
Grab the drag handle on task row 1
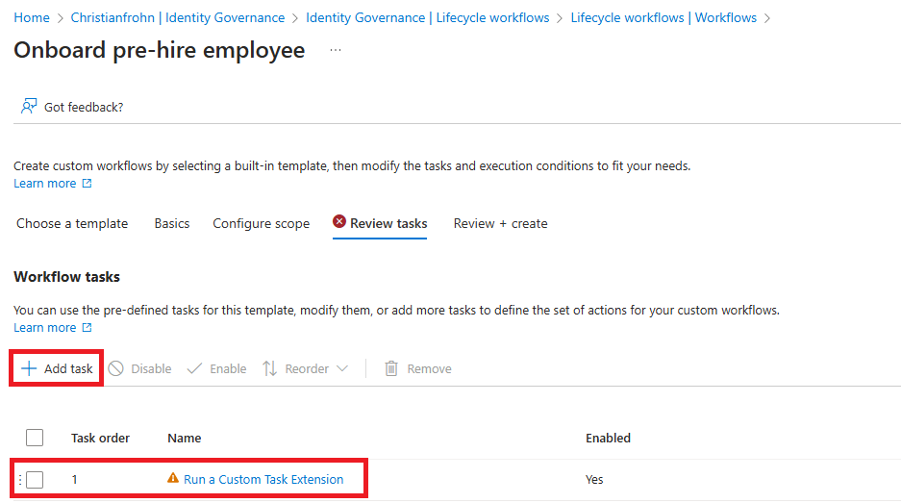[19, 479]
